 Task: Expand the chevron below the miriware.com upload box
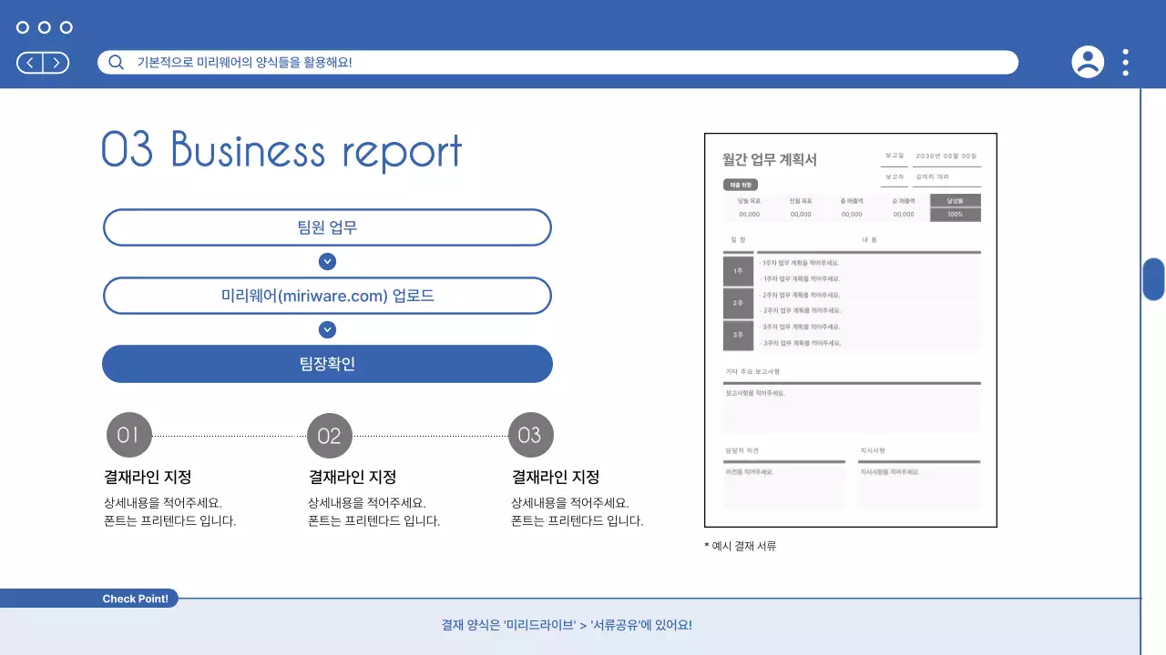[x=327, y=329]
